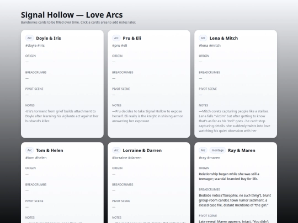The image size is (298, 223).
Task: Click the #ray #maren hashtags
Action: (210, 158)
